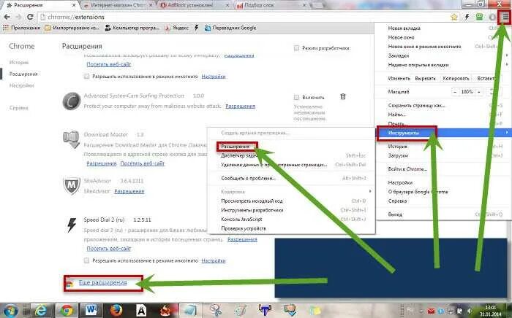The width and height of the screenshot is (512, 318).
Task: Toggle incognito checkbox under top extension
Action: point(86,77)
